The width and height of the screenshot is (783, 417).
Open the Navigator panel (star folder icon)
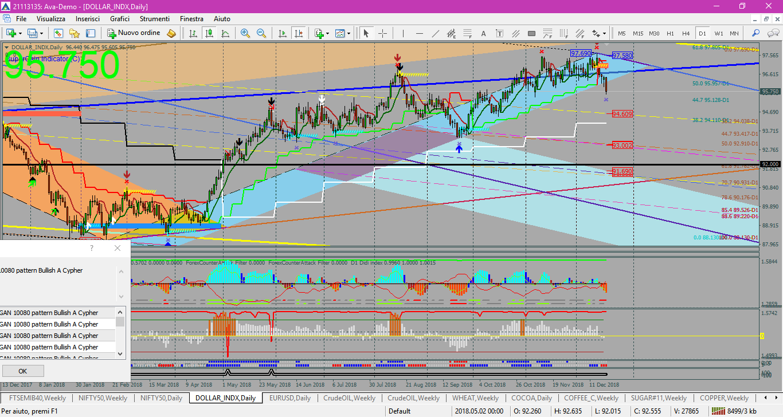75,33
